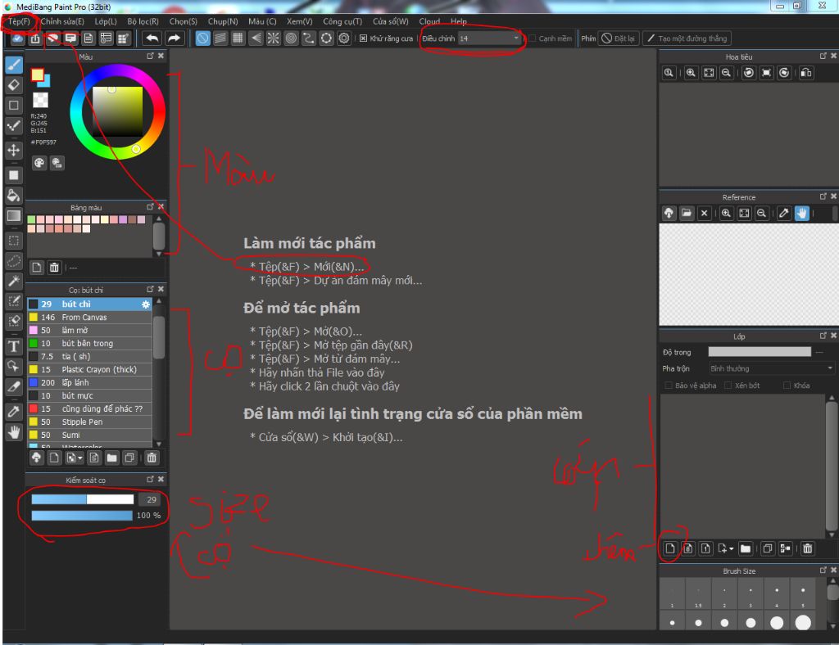Open the Chỉnh sửa(E) menu
Image resolution: width=839 pixels, height=645 pixels.
(62, 21)
